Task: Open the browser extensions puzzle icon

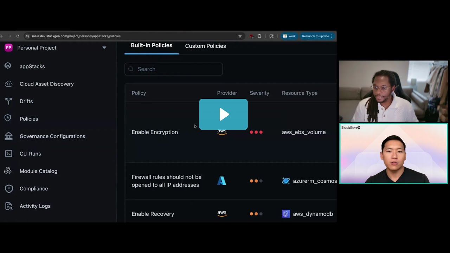Action: [x=259, y=36]
